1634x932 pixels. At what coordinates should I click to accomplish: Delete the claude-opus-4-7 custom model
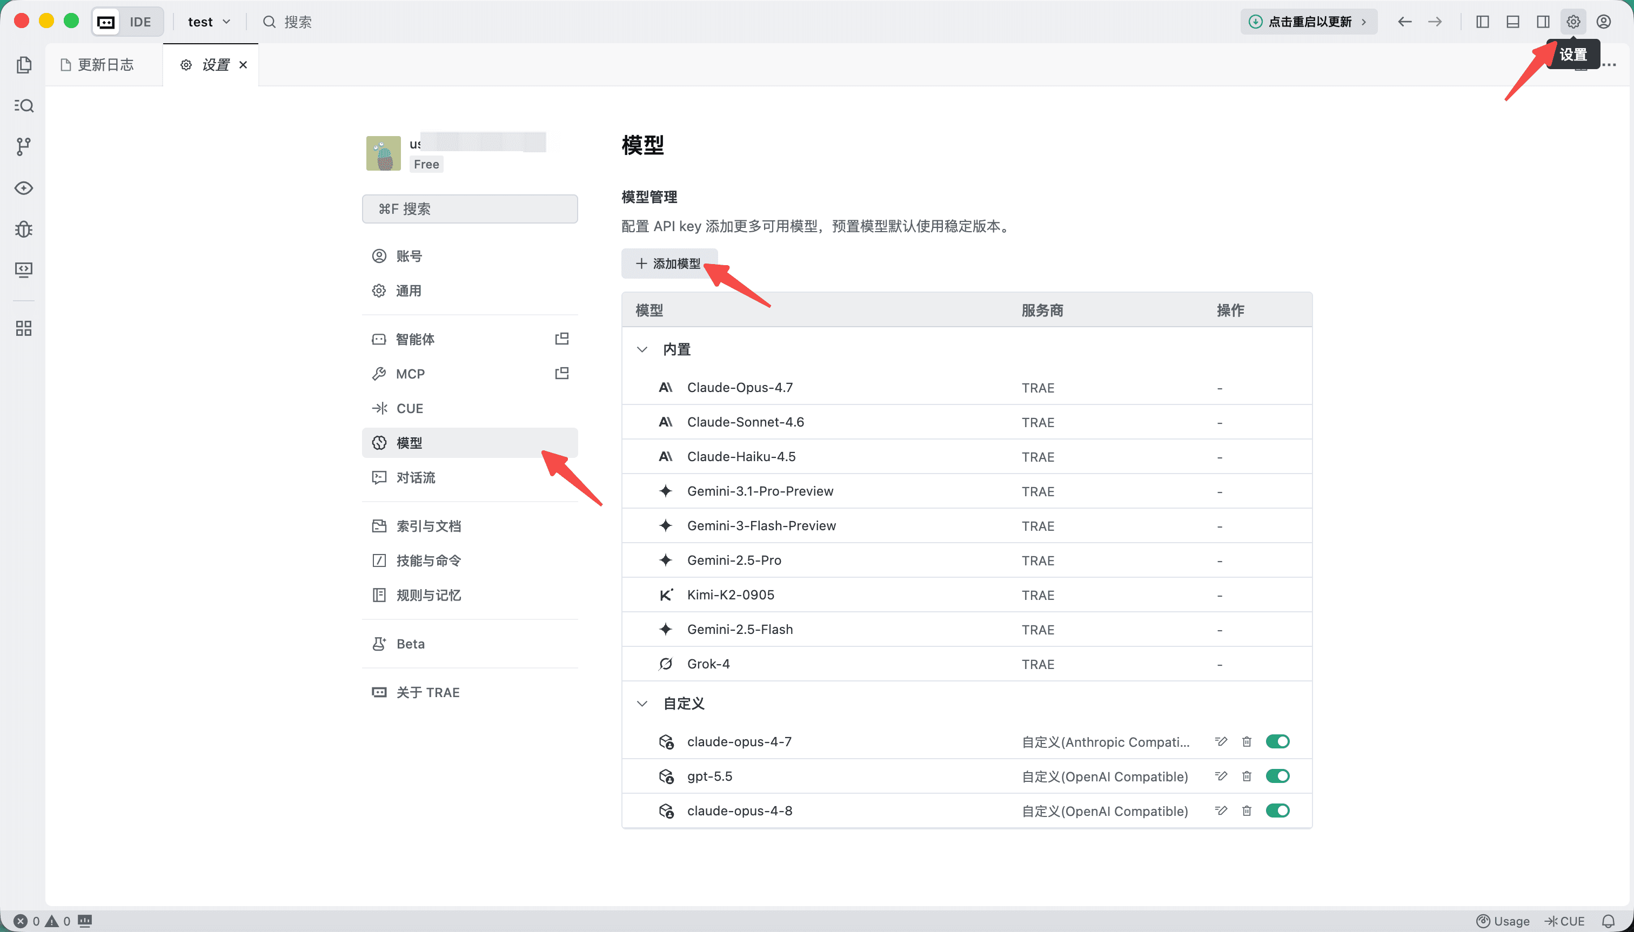[x=1247, y=741]
